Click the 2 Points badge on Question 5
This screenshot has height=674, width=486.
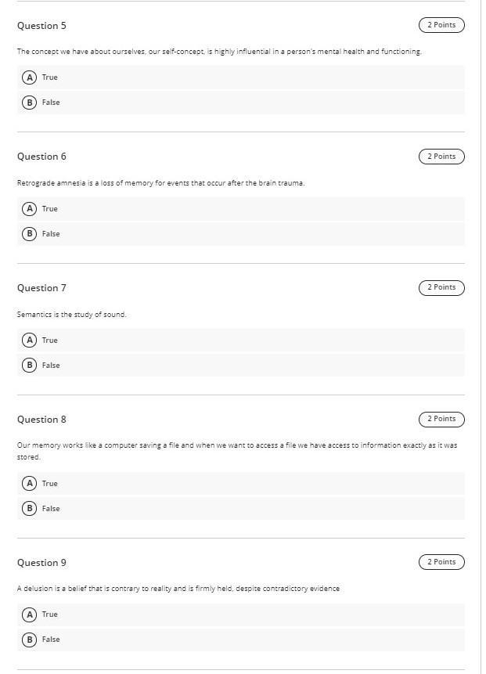pyautogui.click(x=441, y=24)
